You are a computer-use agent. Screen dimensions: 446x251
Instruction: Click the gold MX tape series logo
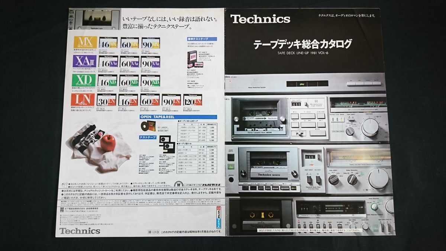[85, 43]
